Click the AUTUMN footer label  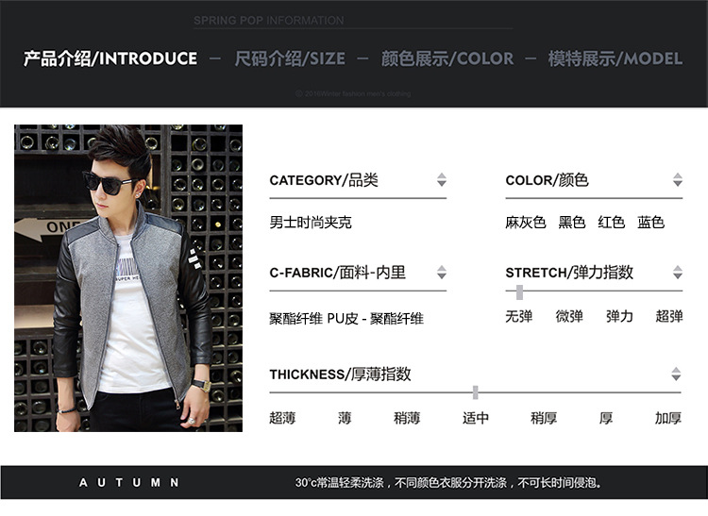[128, 483]
